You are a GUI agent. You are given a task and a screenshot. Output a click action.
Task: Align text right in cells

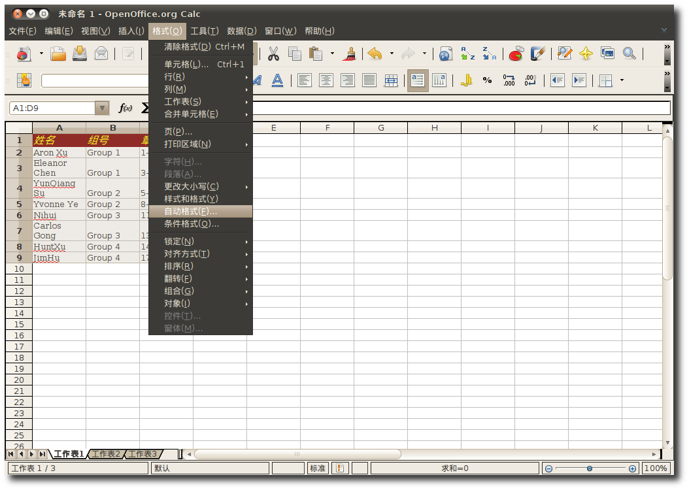[x=348, y=80]
